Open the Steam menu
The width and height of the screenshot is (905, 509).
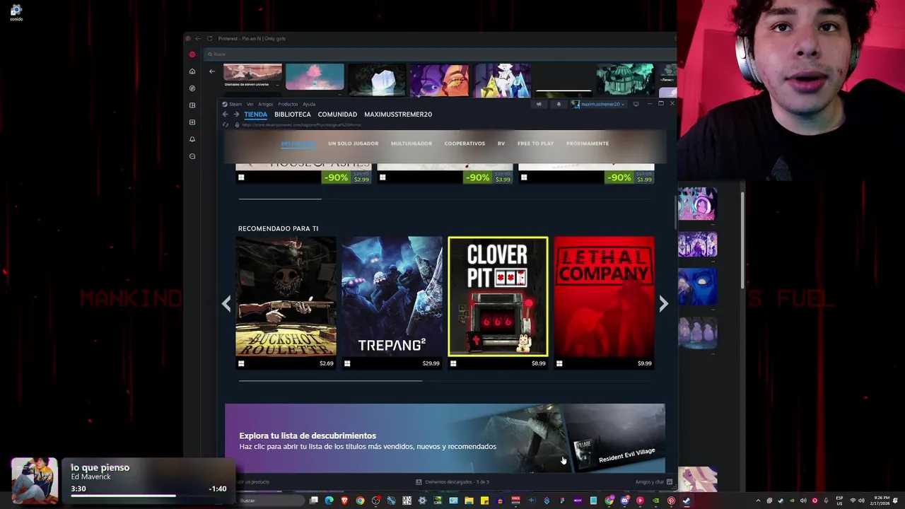pos(235,104)
